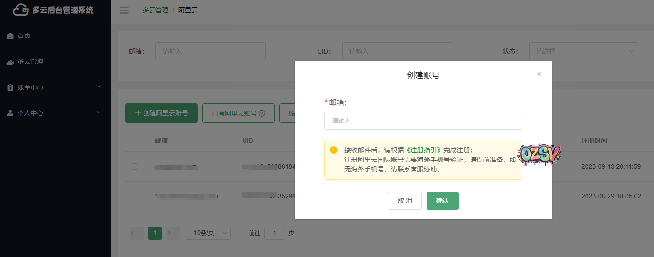Open the 《注册指引》 link
The width and height of the screenshot is (654, 257).
424,150
